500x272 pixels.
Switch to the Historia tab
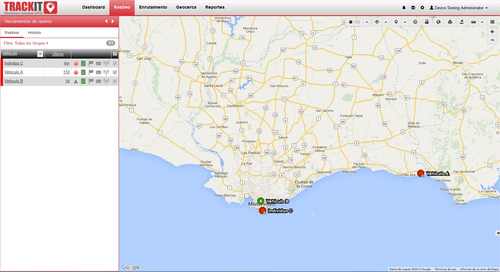pyautogui.click(x=34, y=33)
